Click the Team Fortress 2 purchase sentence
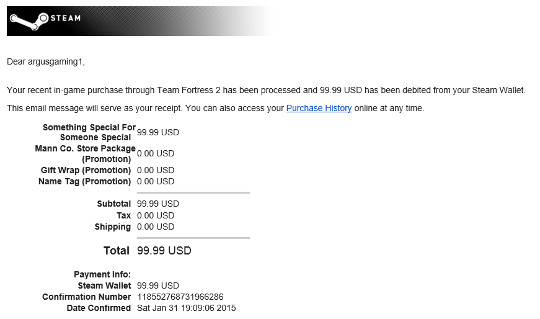 266,91
